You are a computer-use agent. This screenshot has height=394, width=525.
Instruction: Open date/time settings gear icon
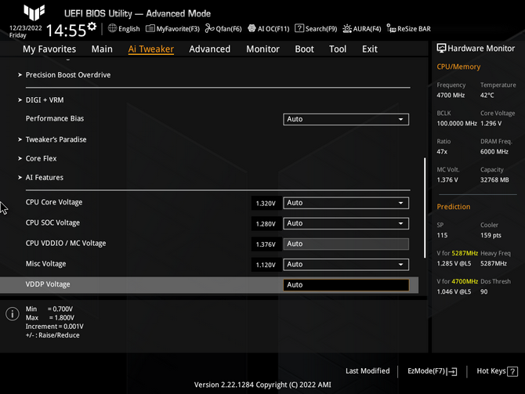tap(92, 27)
